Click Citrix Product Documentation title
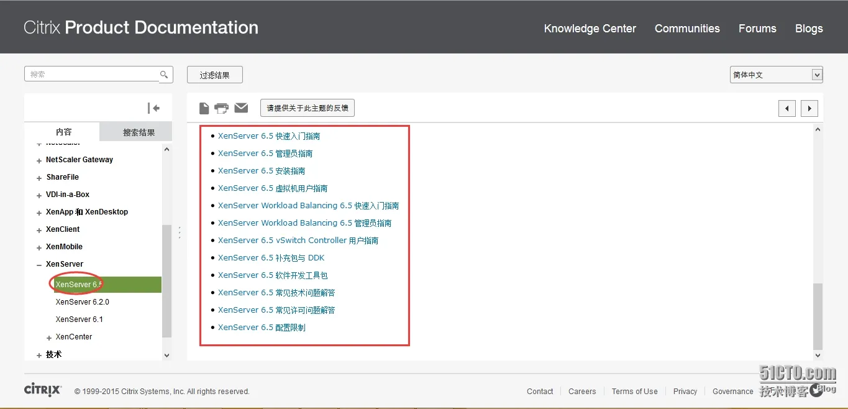This screenshot has width=848, height=409. coord(141,27)
